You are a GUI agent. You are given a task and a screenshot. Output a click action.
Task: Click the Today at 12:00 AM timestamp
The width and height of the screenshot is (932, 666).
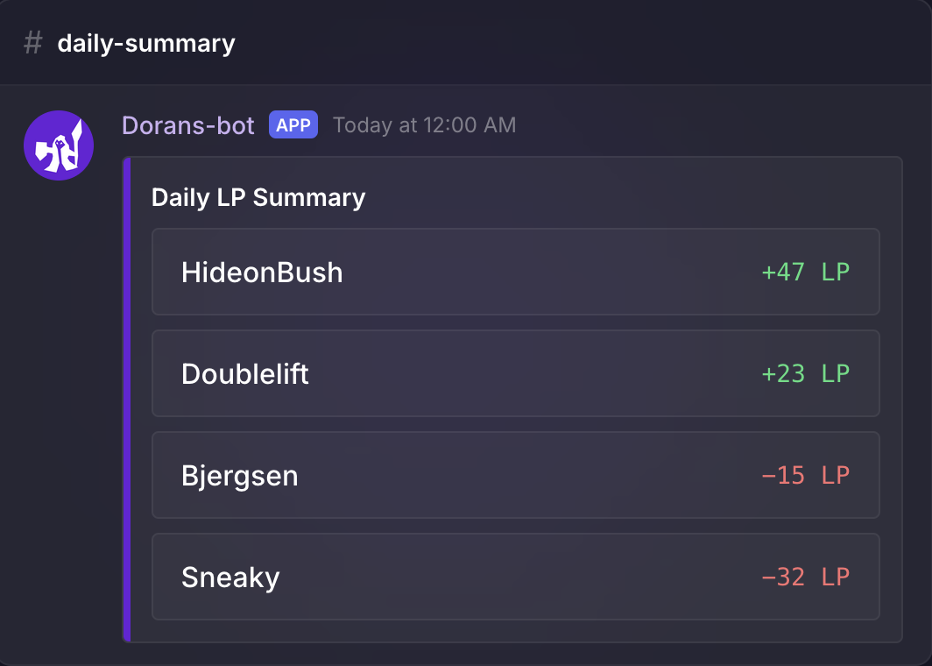click(x=425, y=125)
